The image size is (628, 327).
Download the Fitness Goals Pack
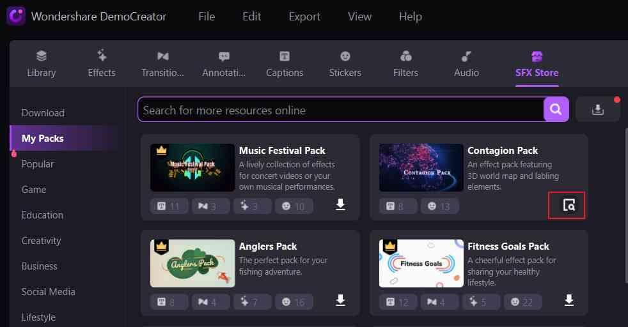[569, 300]
